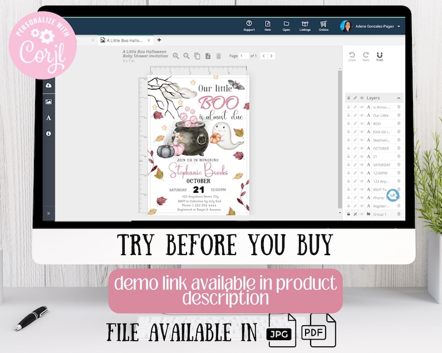Close the first partially hidden tab
Image resolution: width=442 pixels, height=353 pixels.
pos(93,40)
